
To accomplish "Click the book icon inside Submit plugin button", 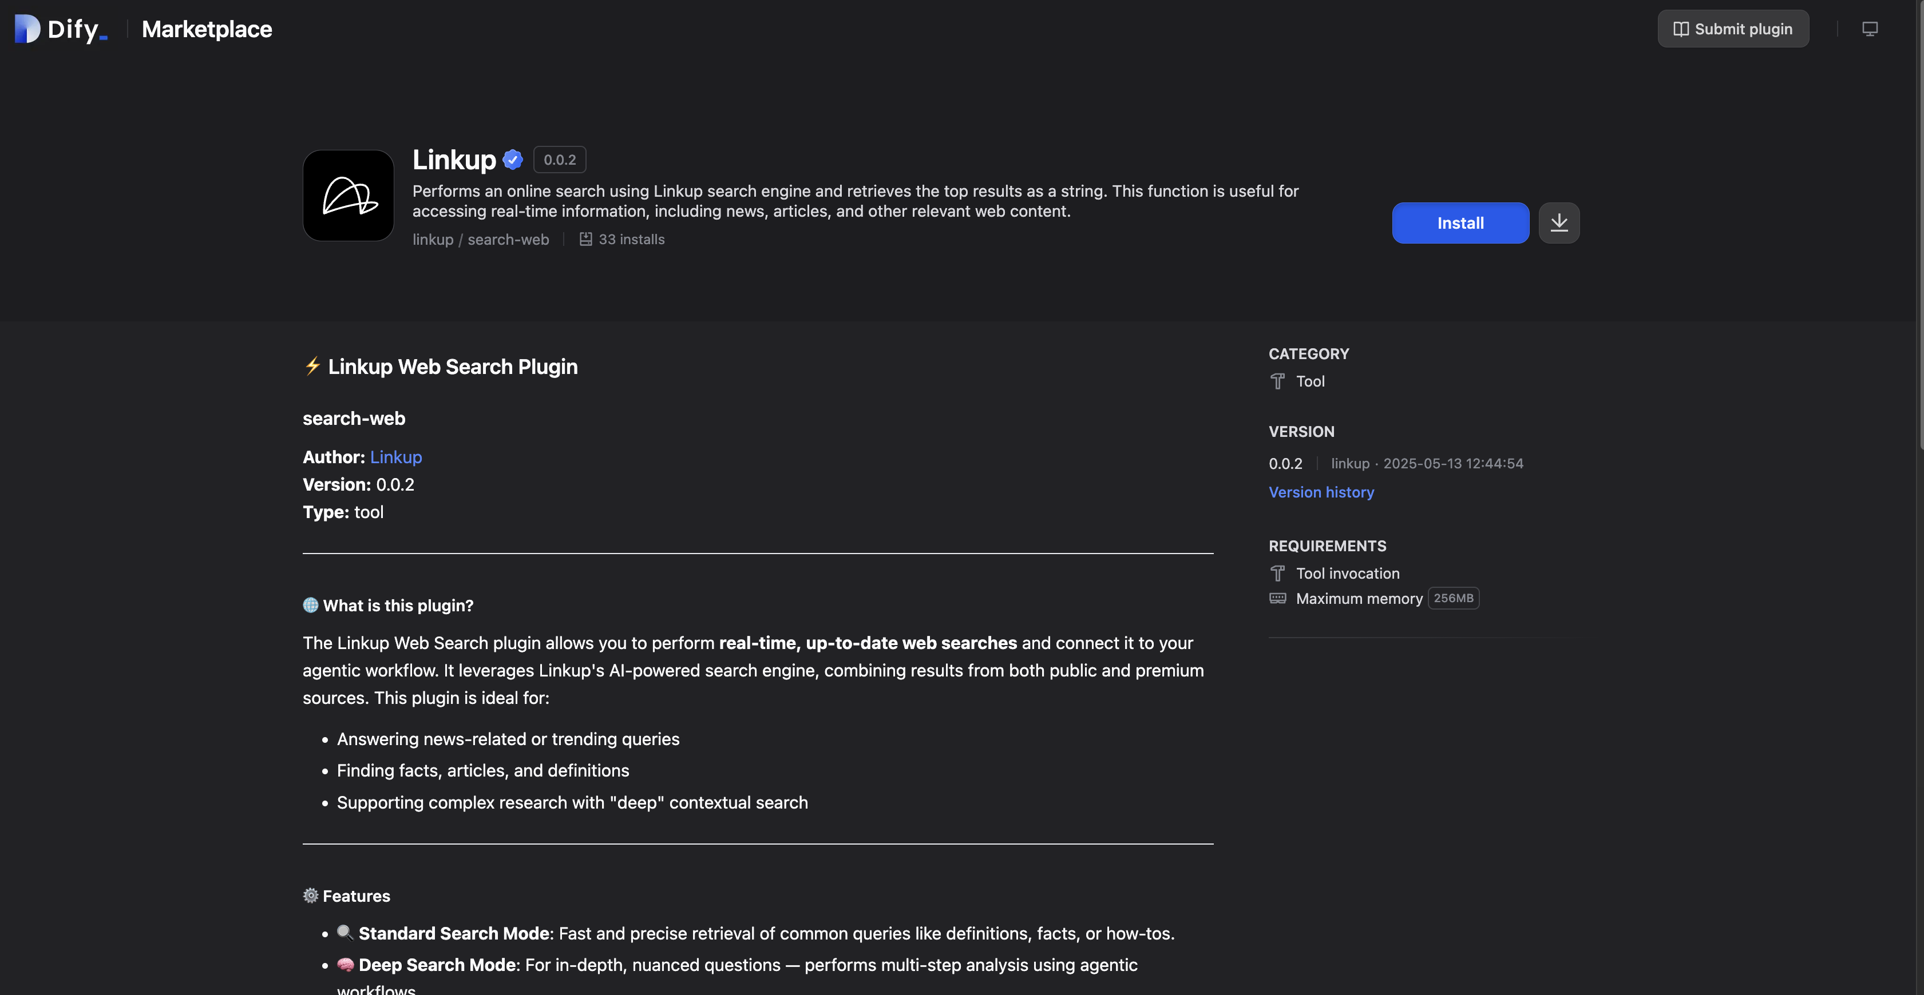I will tap(1681, 29).
